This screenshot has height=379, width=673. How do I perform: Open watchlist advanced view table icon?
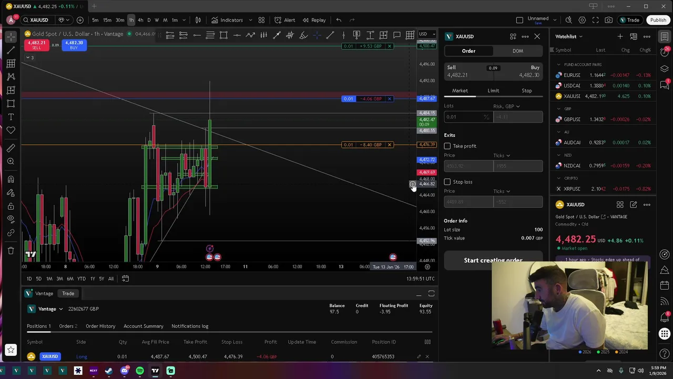coord(634,36)
